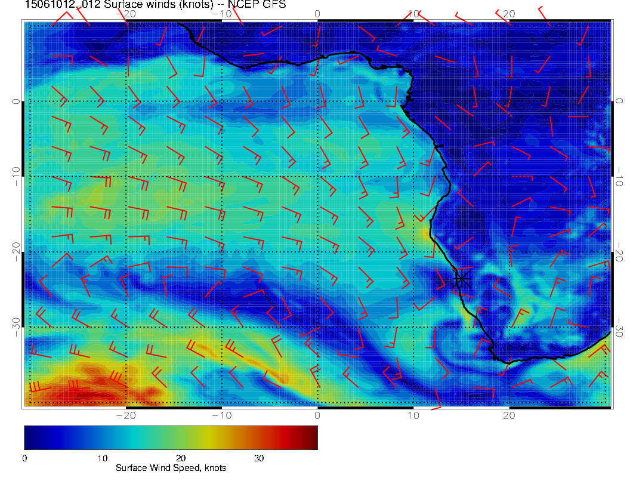Click the "-30" latitude label on the left axis

pyautogui.click(x=16, y=327)
